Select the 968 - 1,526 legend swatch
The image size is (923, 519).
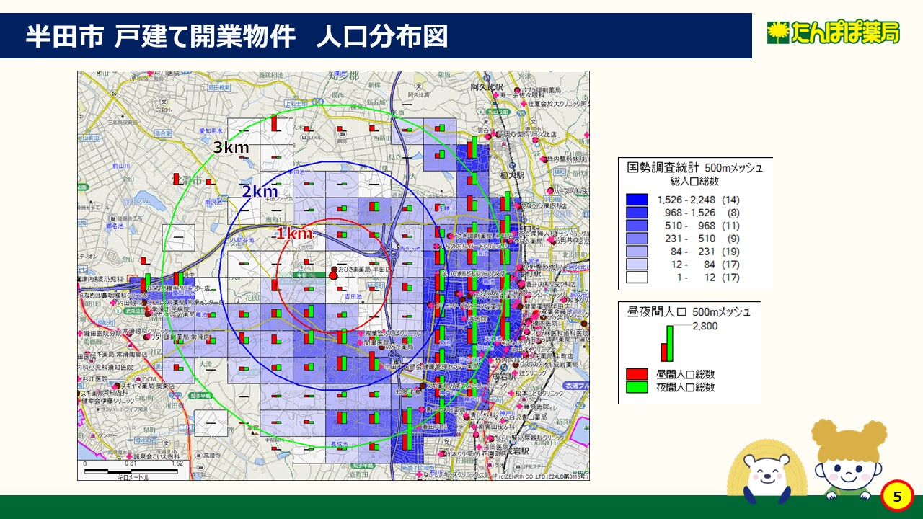tap(637, 213)
